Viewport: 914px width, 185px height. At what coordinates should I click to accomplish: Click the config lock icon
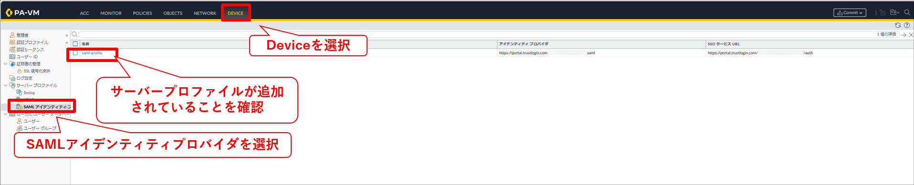click(882, 13)
